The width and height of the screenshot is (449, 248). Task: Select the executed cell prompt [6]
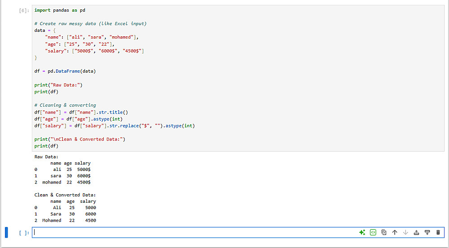pos(23,10)
